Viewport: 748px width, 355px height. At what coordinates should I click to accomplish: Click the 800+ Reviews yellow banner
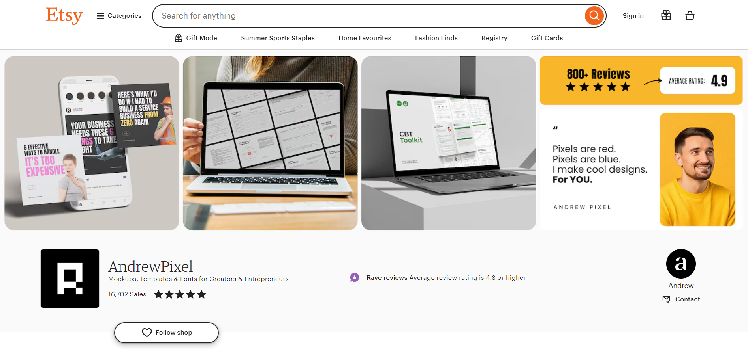[641, 80]
